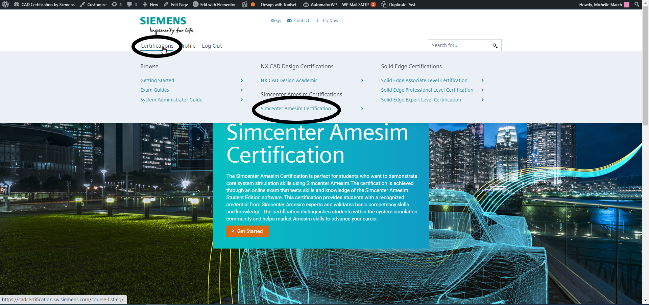
Task: Focus the Search for... field
Action: (x=459, y=45)
